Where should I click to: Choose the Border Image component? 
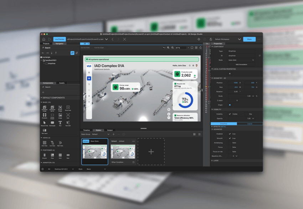60,108
